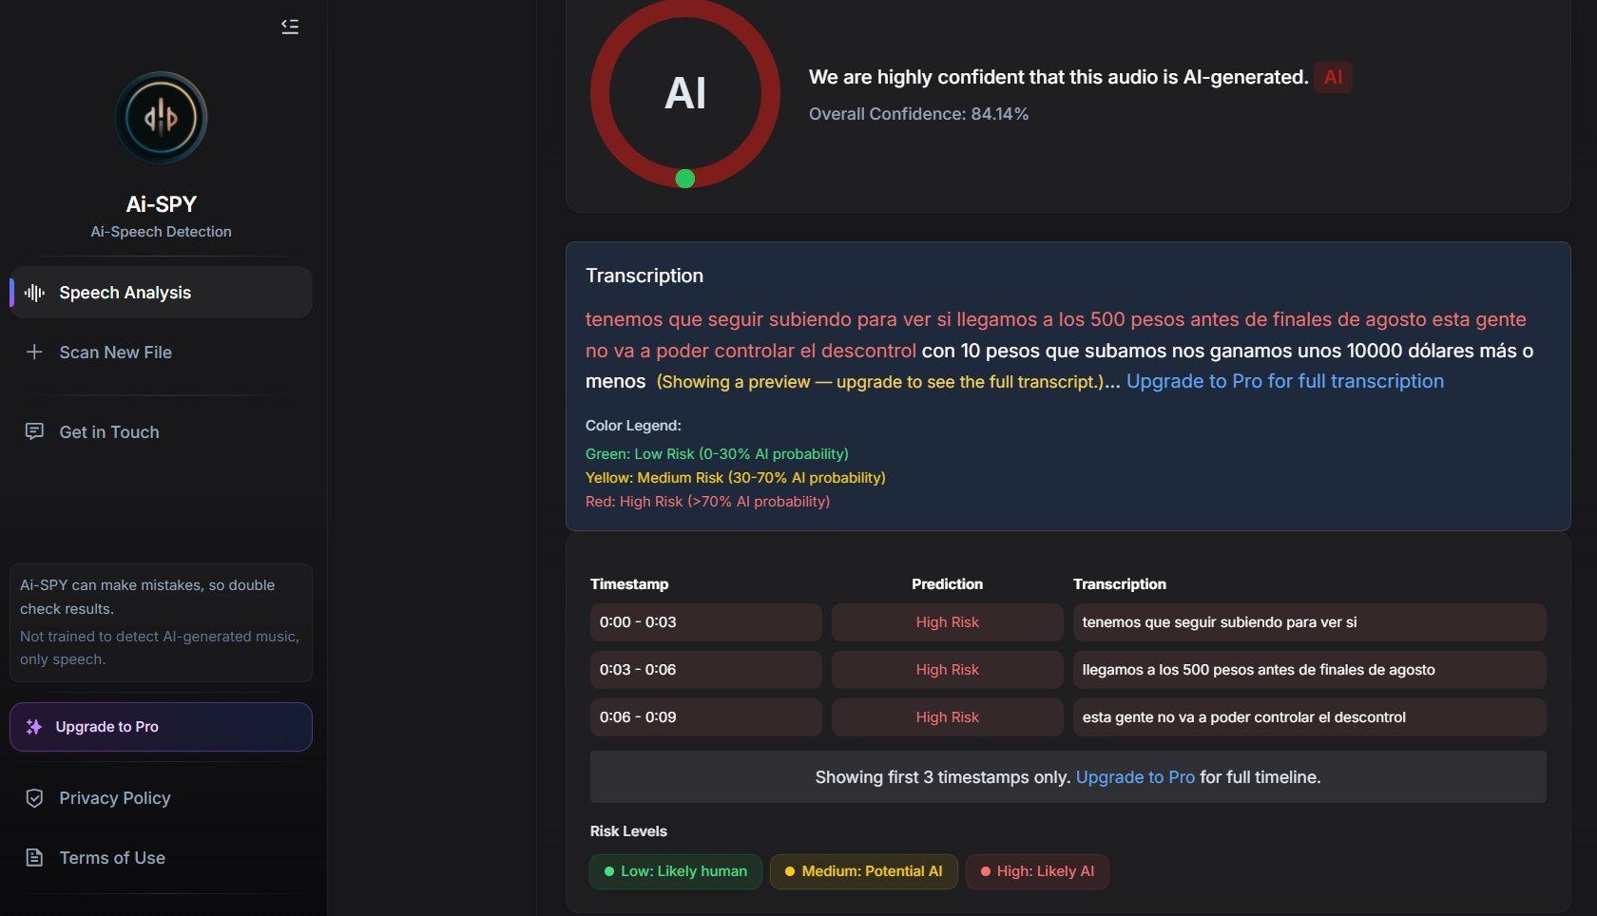Click the 'Ai-SPY can make mistakes' disclaimer
The height and width of the screenshot is (916, 1597).
point(147,597)
